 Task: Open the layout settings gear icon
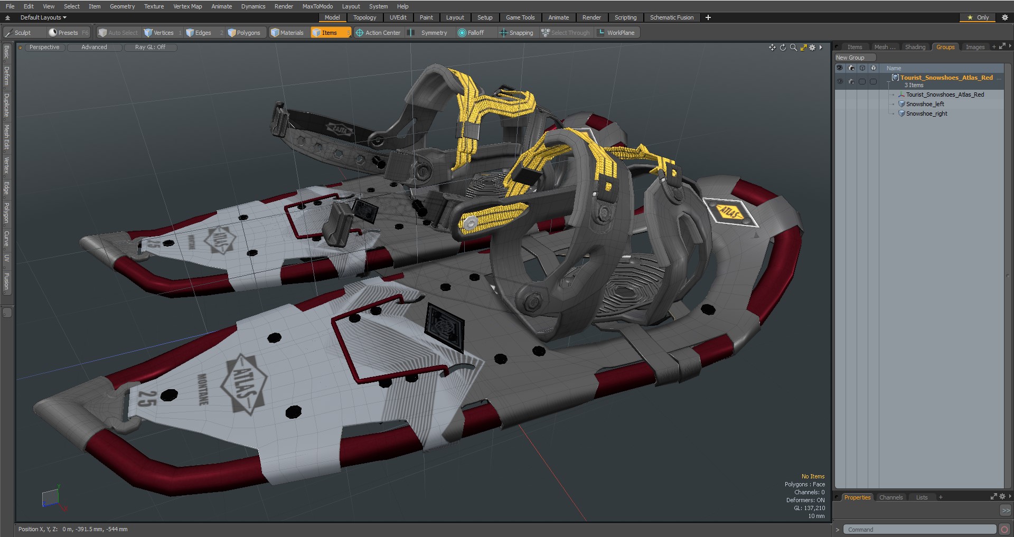coord(1005,17)
